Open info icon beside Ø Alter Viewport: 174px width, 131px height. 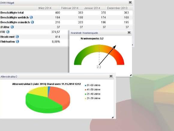(x=12, y=27)
